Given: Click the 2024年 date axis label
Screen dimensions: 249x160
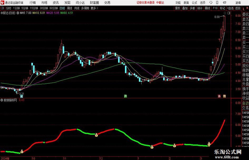Looking at the screenshot, I should (x=5, y=158).
